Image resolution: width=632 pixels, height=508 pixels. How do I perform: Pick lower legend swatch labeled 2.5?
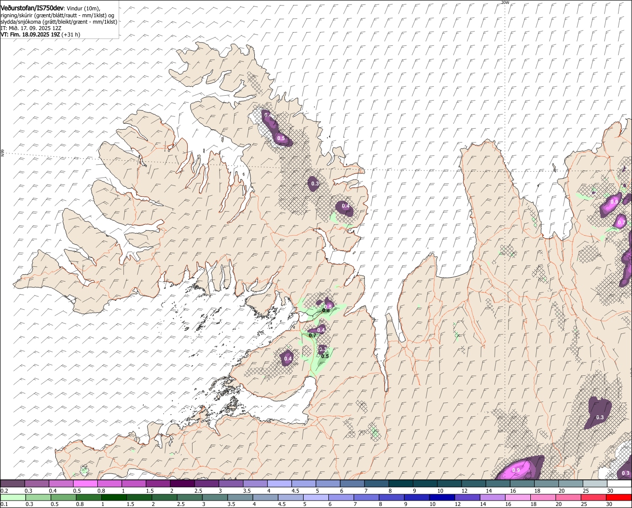click(x=190, y=497)
